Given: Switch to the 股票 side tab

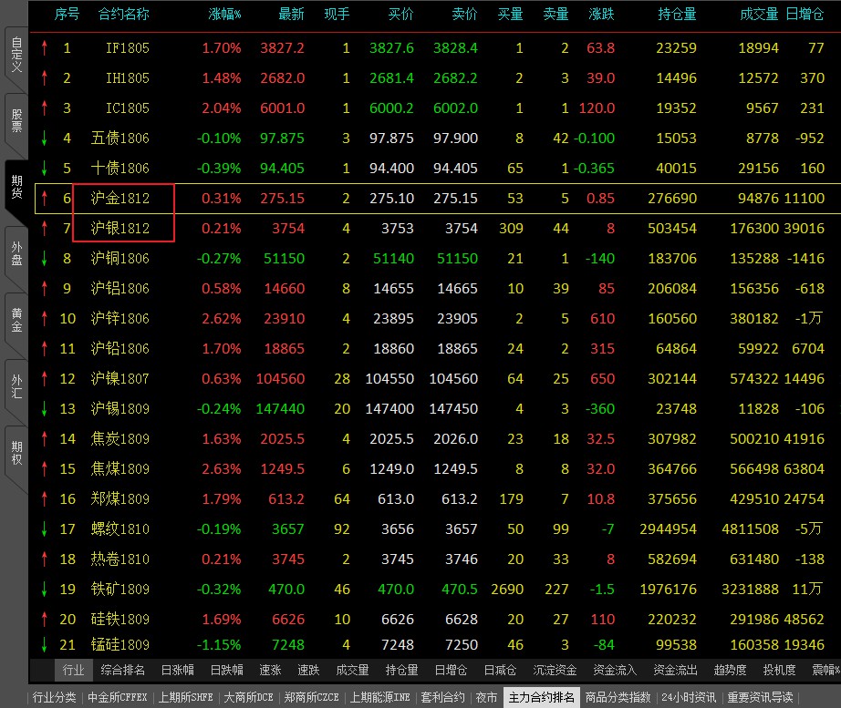Looking at the screenshot, I should [16, 121].
